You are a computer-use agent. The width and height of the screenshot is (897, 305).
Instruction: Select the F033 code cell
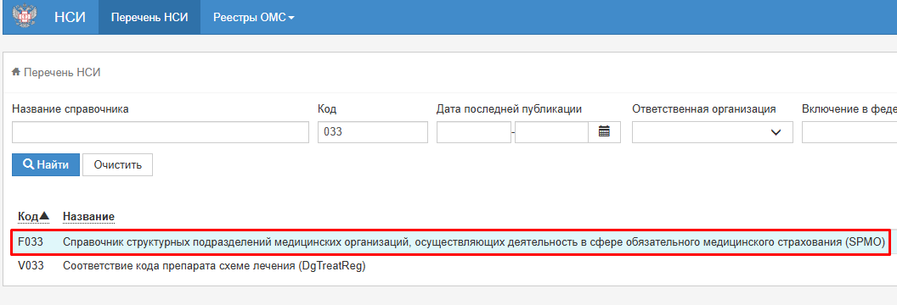(x=31, y=241)
